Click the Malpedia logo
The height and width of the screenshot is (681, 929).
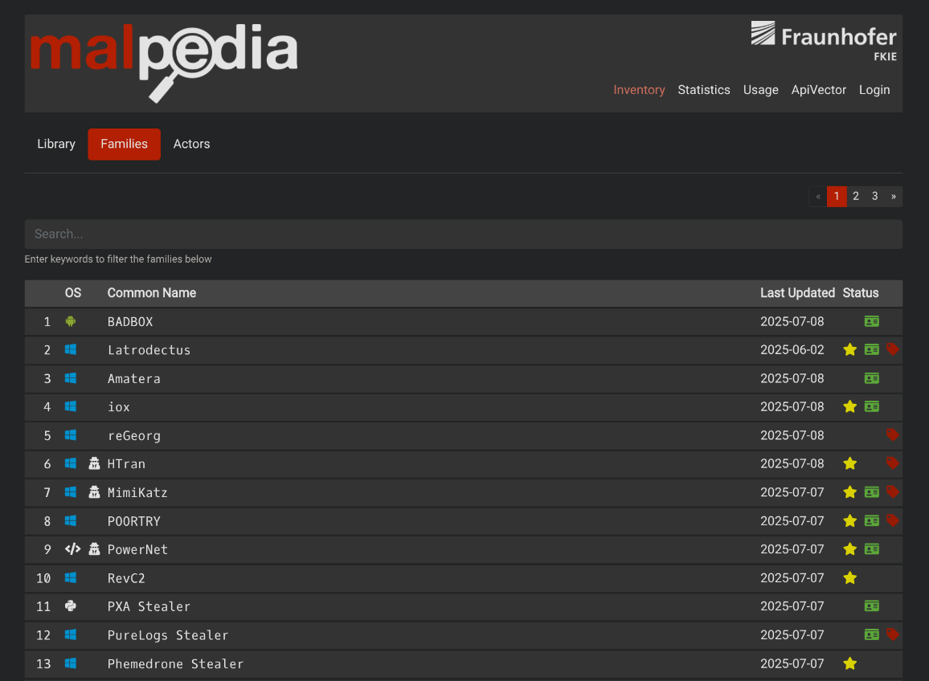click(164, 63)
